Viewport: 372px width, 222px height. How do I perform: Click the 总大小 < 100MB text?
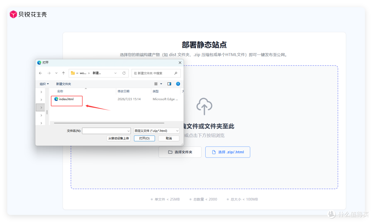[x=244, y=199]
